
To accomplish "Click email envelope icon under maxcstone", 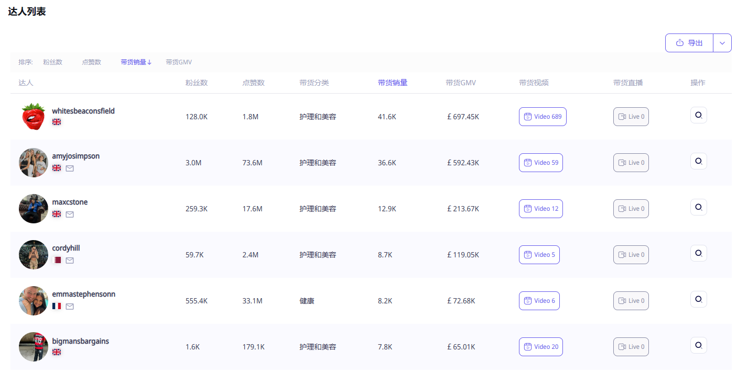I will point(70,214).
